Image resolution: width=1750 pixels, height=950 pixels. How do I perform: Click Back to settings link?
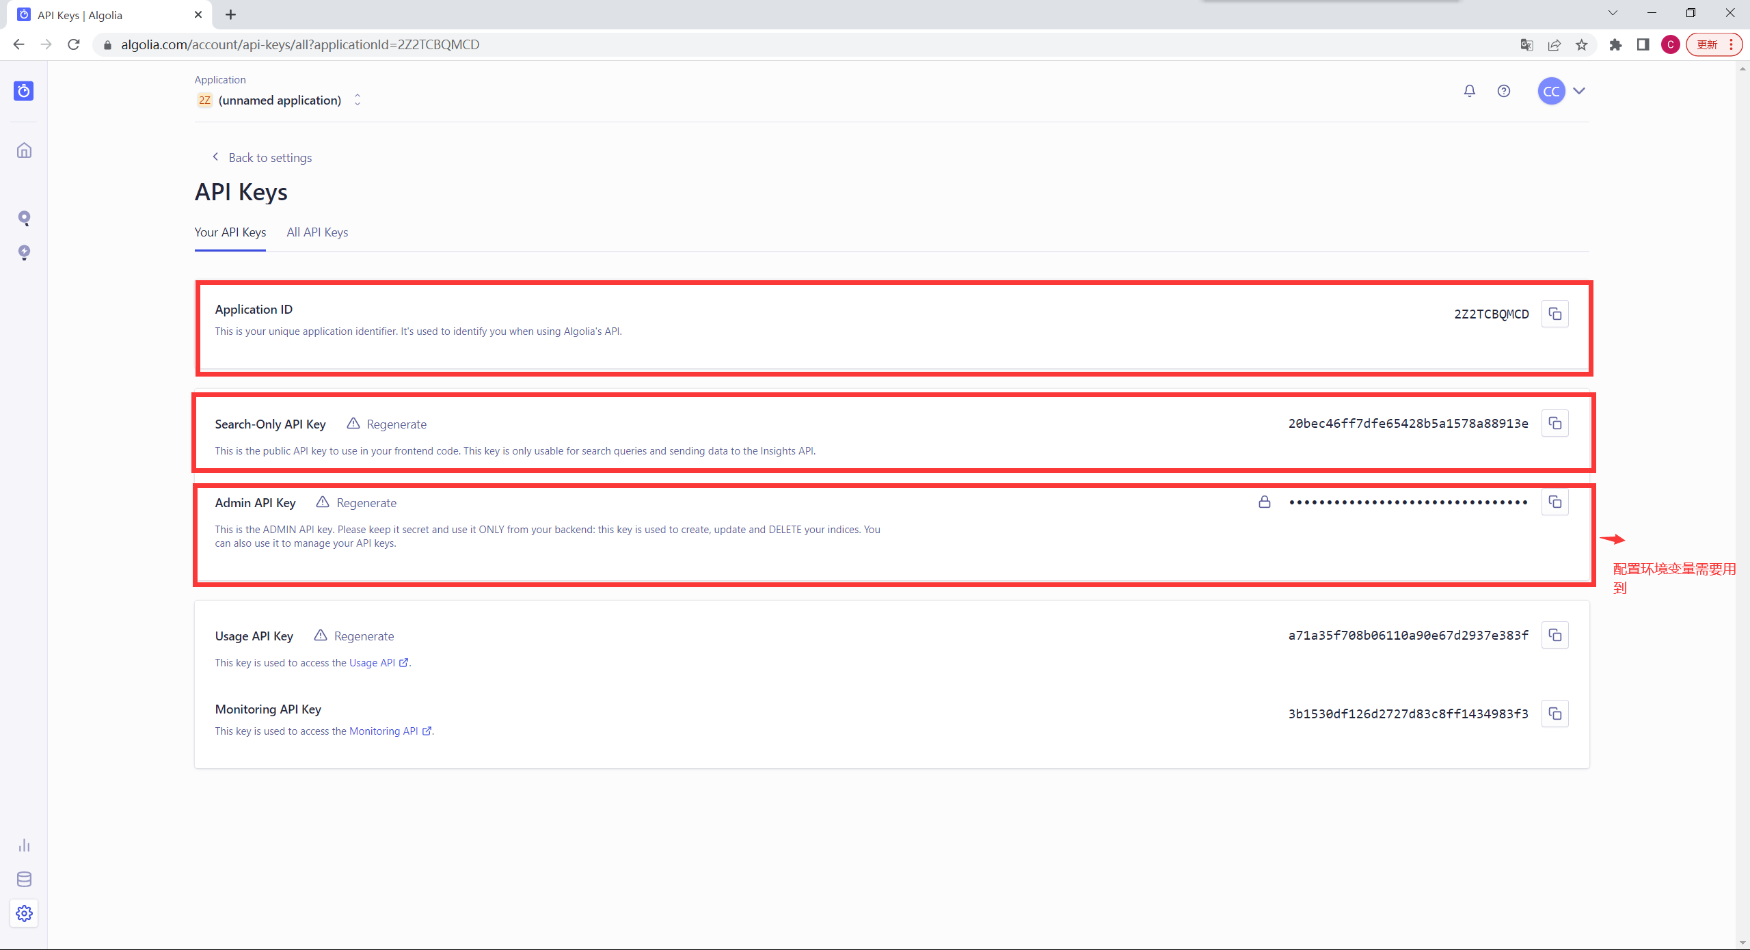[269, 158]
